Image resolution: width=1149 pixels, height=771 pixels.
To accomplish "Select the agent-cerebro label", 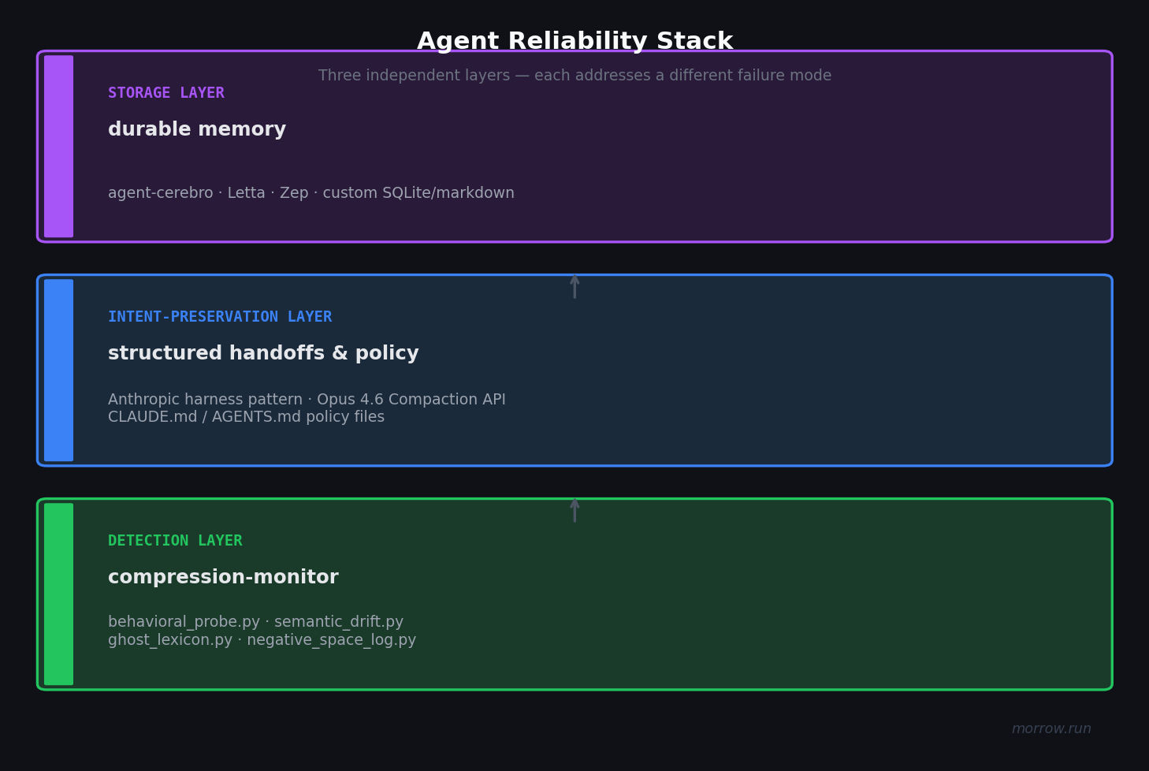I will click(160, 192).
